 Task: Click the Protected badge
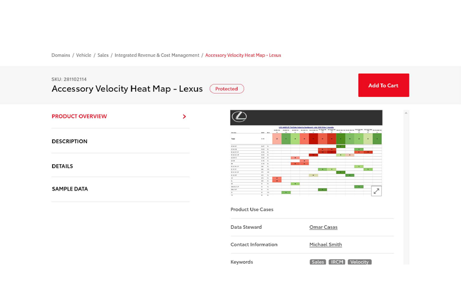[x=227, y=89]
